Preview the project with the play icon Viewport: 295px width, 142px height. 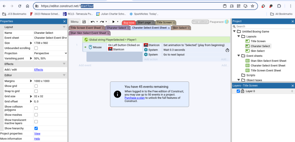point(114,22)
